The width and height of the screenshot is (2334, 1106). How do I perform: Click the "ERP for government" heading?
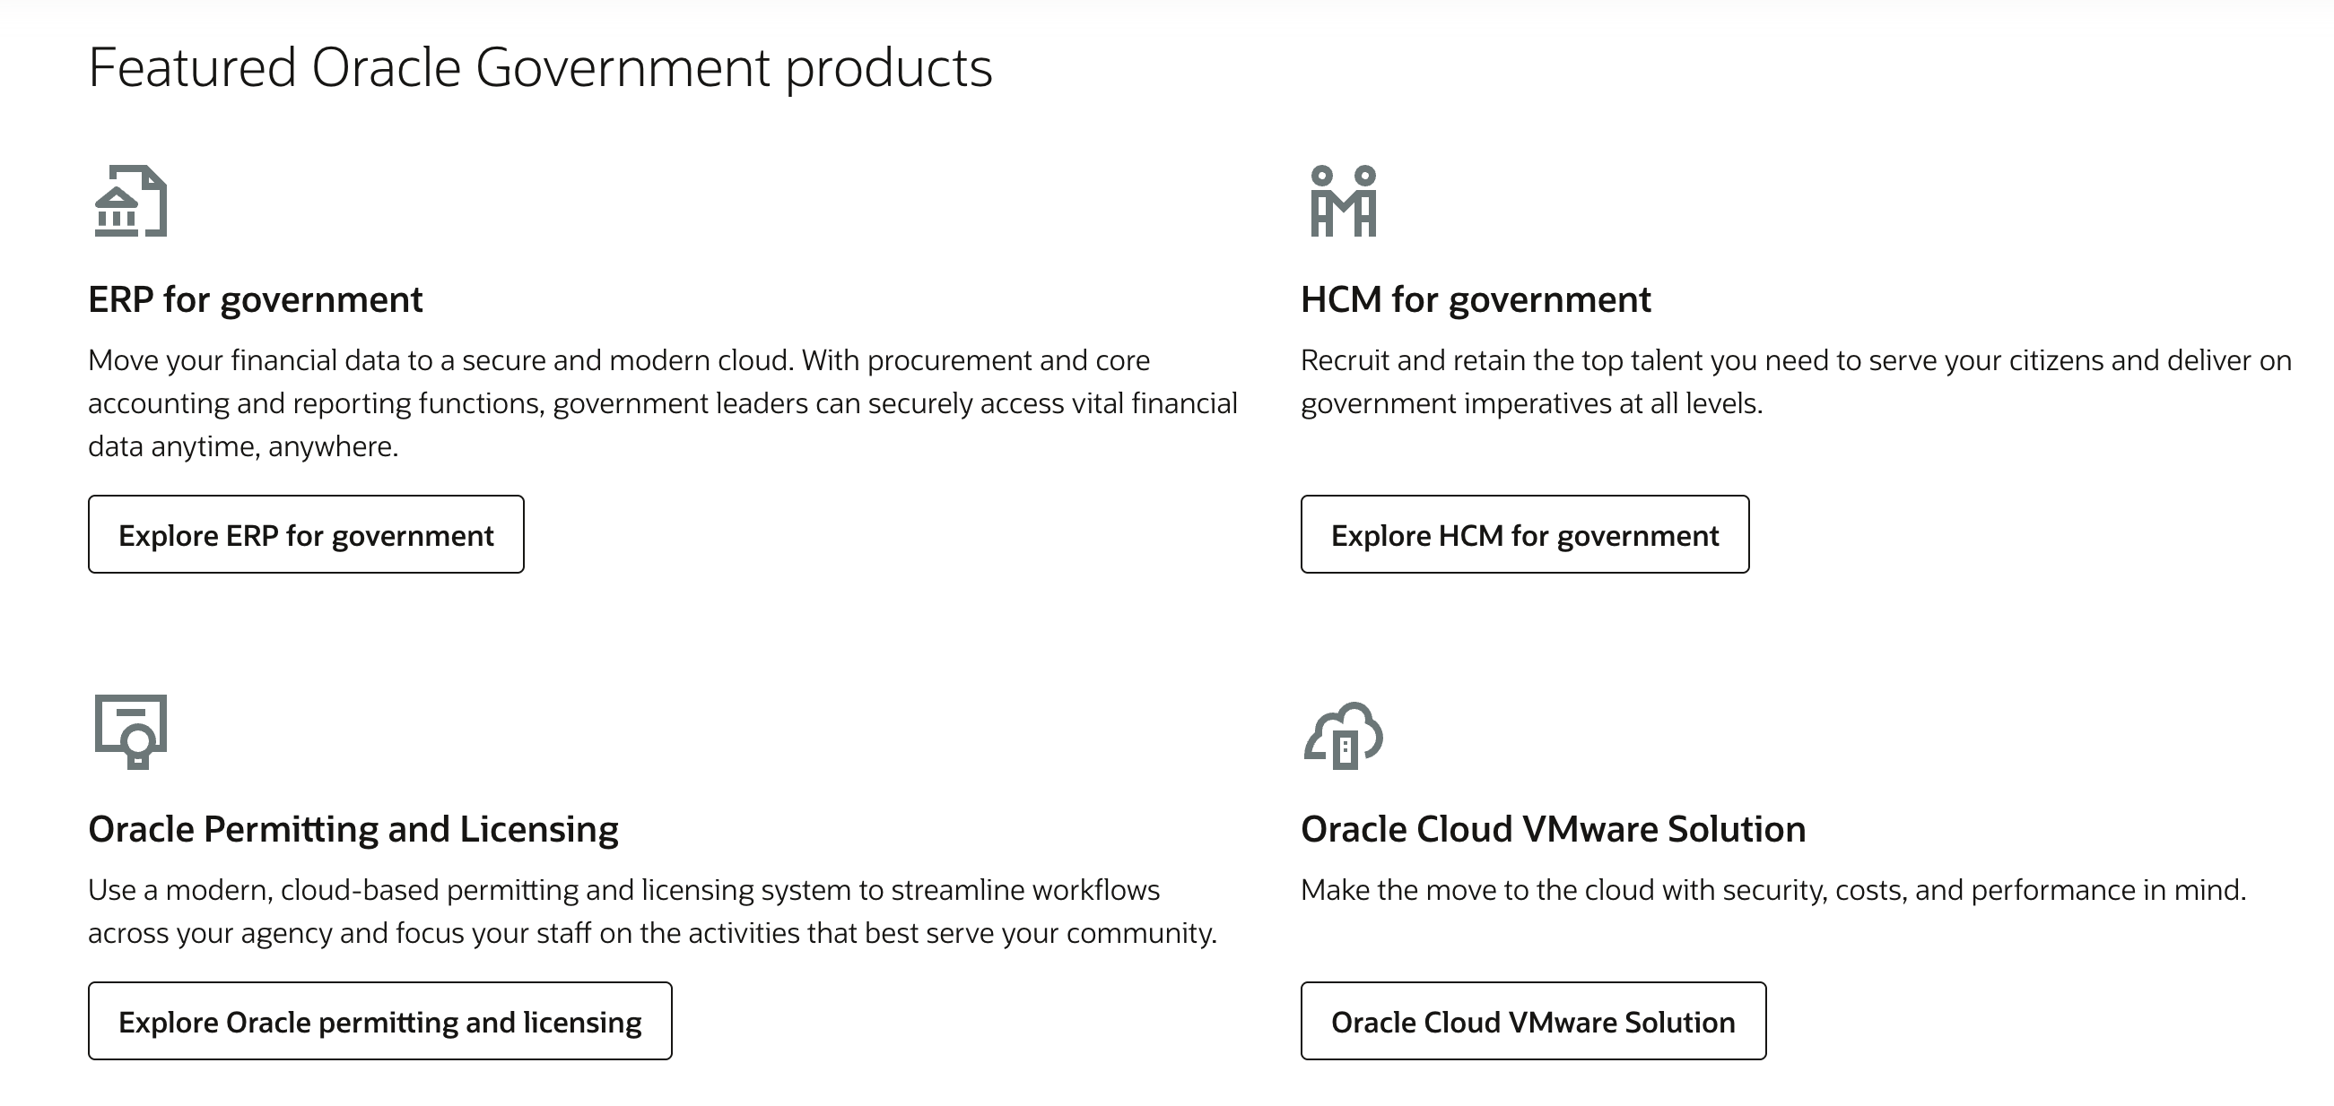pos(256,300)
